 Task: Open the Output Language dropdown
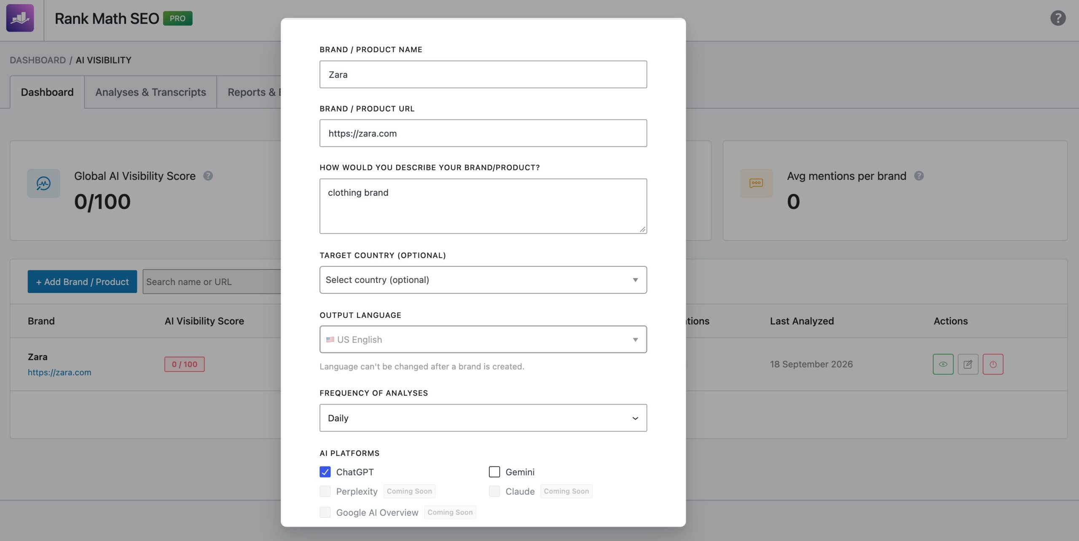pyautogui.click(x=483, y=339)
